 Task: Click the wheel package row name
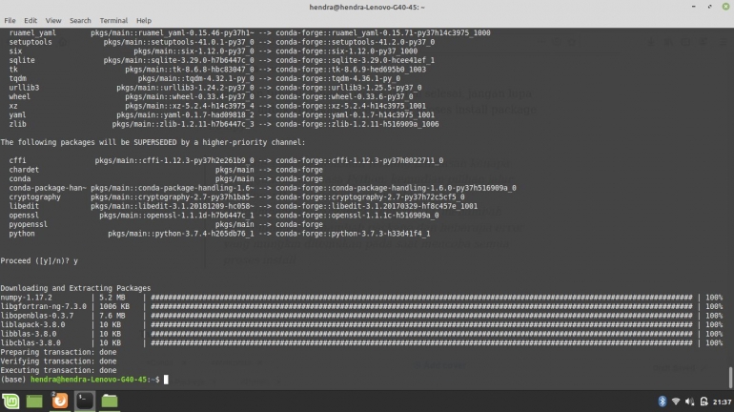[x=20, y=96]
